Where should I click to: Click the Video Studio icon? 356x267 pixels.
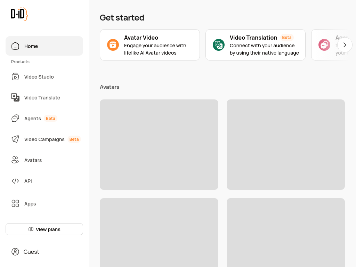pyautogui.click(x=15, y=77)
